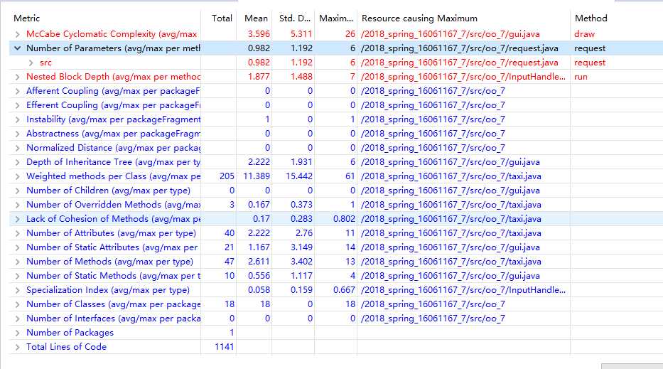Click taxi.java resource in Weighted methods row
The height and width of the screenshot is (369, 663).
pyautogui.click(x=451, y=176)
